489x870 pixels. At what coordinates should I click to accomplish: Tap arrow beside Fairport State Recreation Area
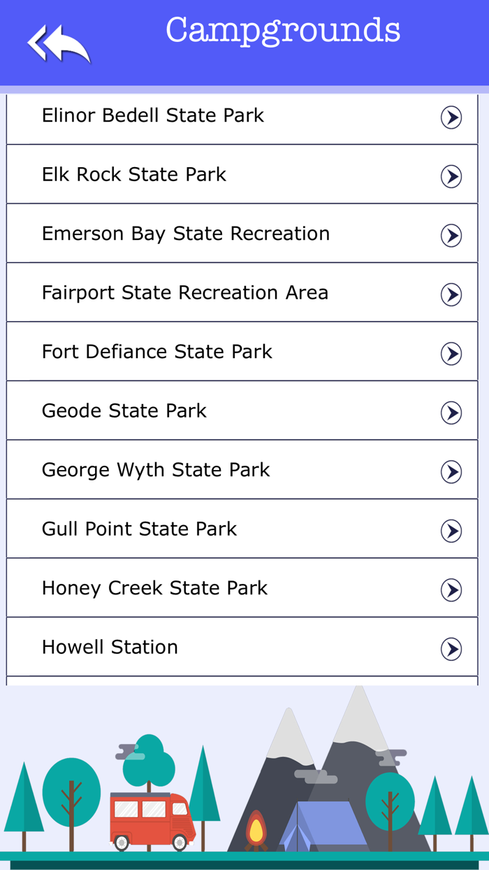(x=453, y=294)
